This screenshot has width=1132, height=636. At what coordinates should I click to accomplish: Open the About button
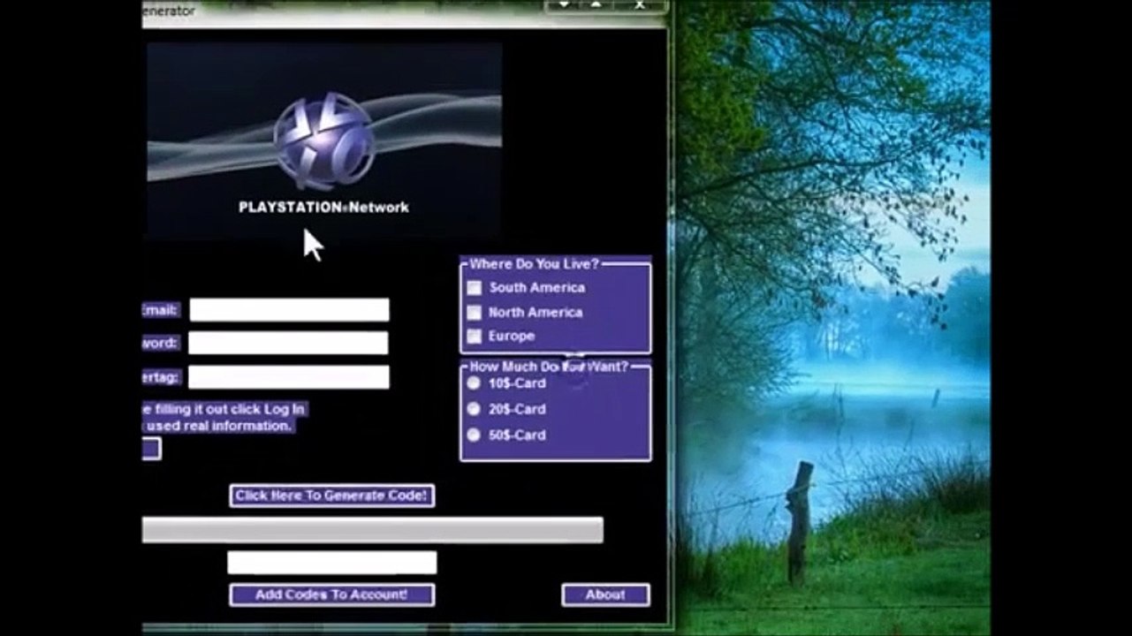point(605,594)
